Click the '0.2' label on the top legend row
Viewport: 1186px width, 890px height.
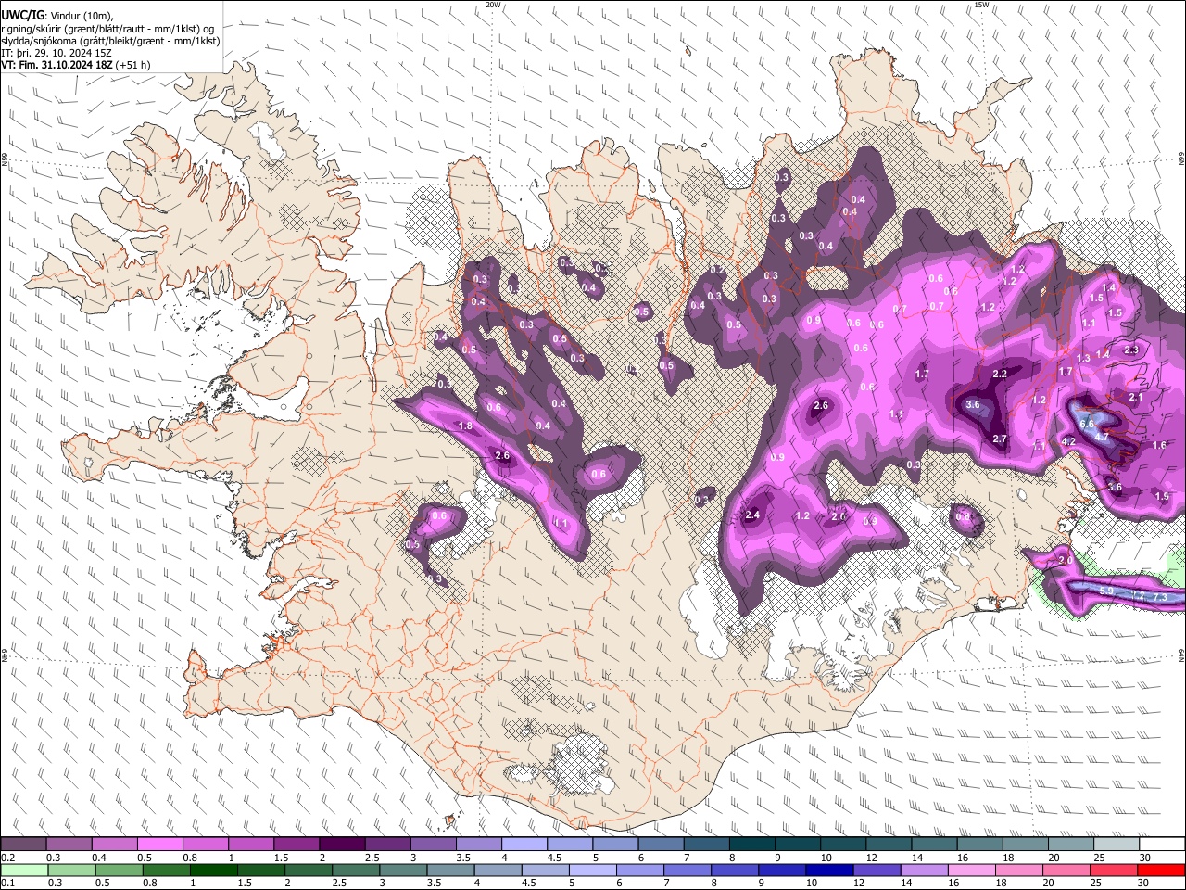6,858
